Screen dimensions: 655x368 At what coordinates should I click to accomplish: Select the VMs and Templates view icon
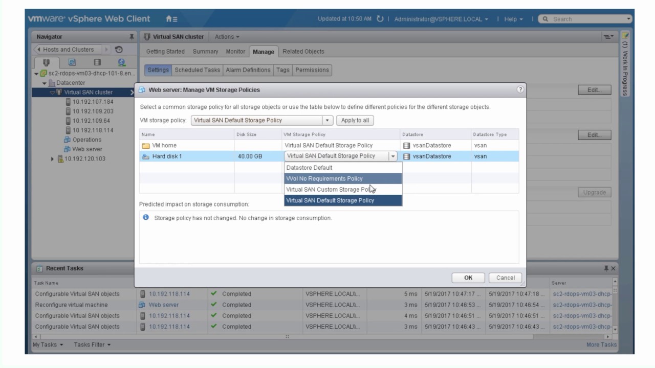72,62
